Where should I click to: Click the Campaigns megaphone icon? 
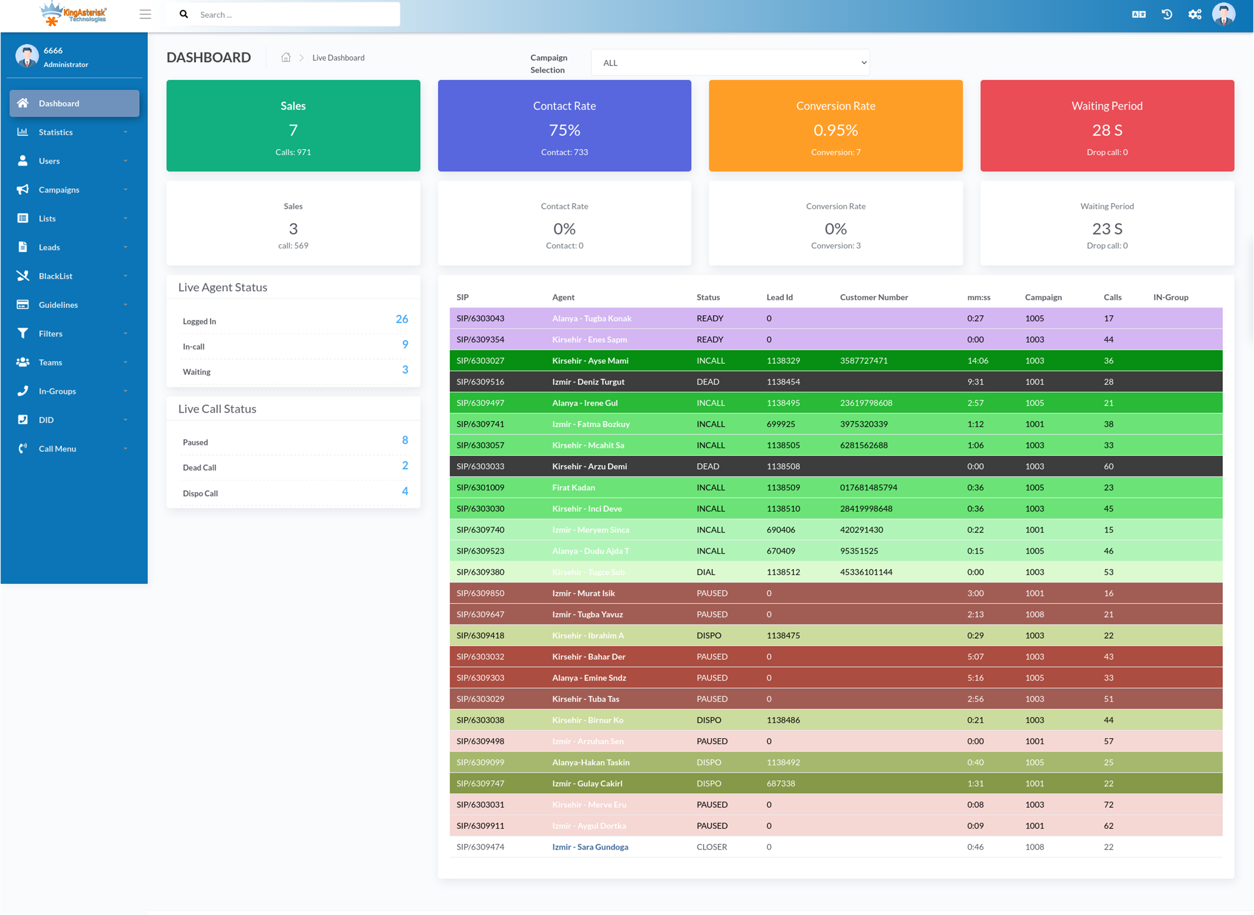click(23, 190)
